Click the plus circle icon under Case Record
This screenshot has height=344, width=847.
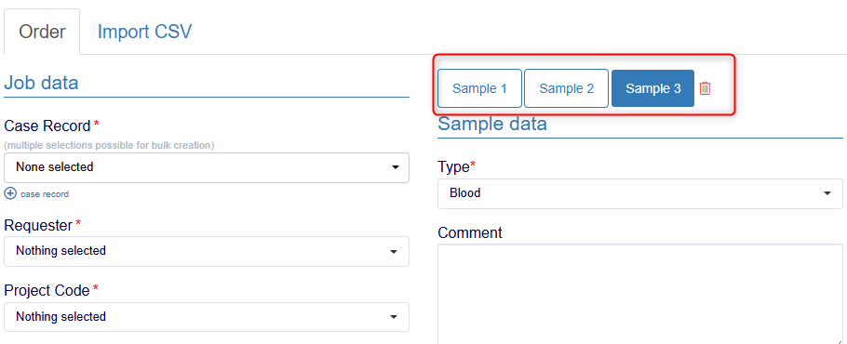(x=9, y=193)
